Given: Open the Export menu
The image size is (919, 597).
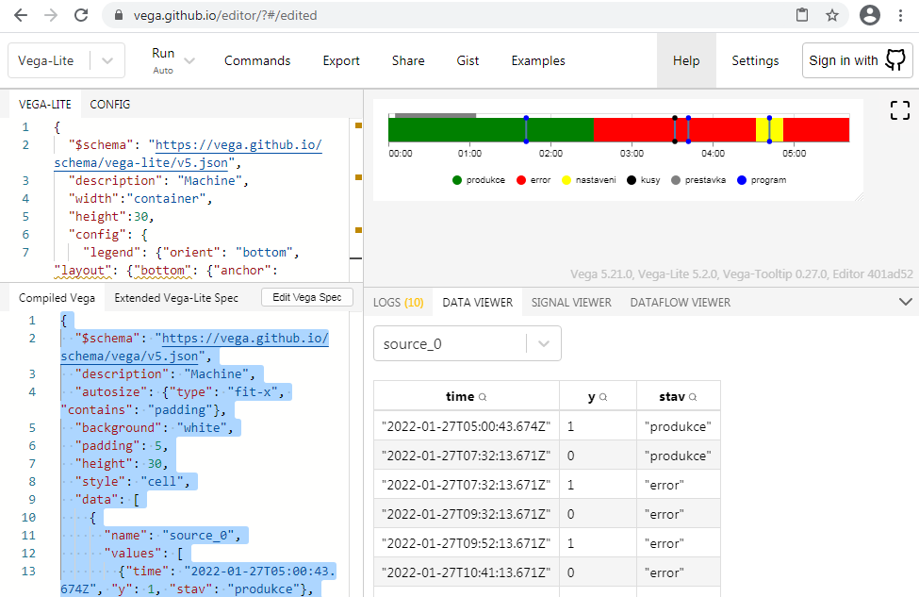Looking at the screenshot, I should pyautogui.click(x=341, y=60).
